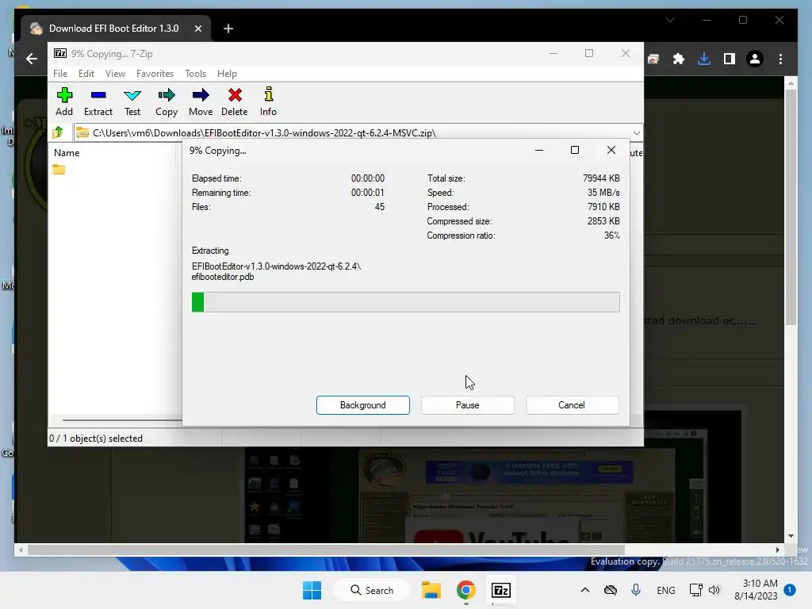Open the Info toolbar icon
The height and width of the screenshot is (609, 812).
click(268, 101)
